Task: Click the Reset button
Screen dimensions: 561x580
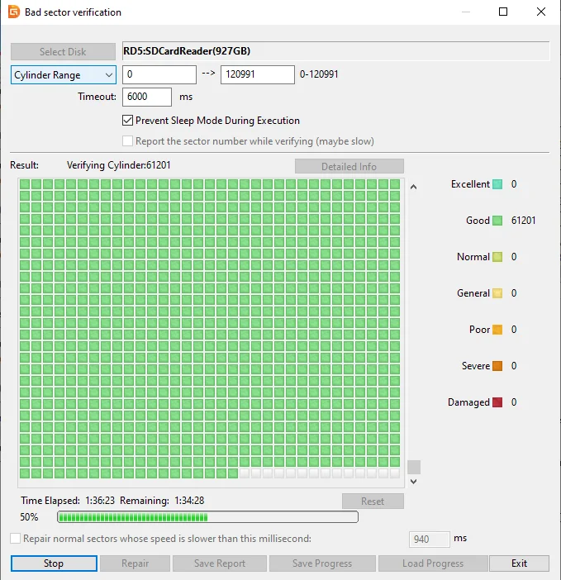Action: (x=373, y=502)
